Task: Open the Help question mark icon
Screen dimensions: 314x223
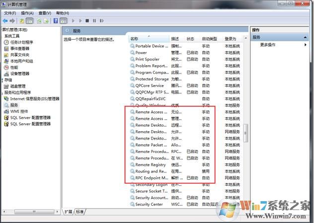Action: point(56,21)
